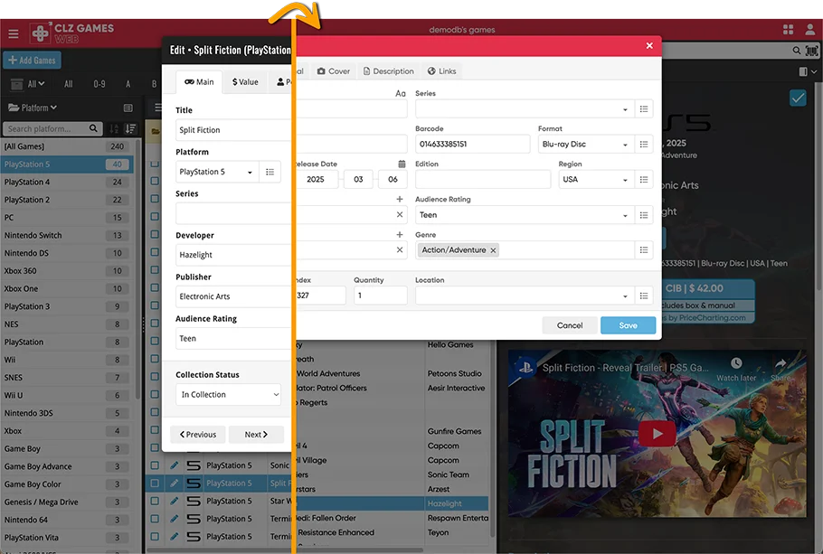Switch to the Value tab
This screenshot has width=823, height=554.
[245, 82]
